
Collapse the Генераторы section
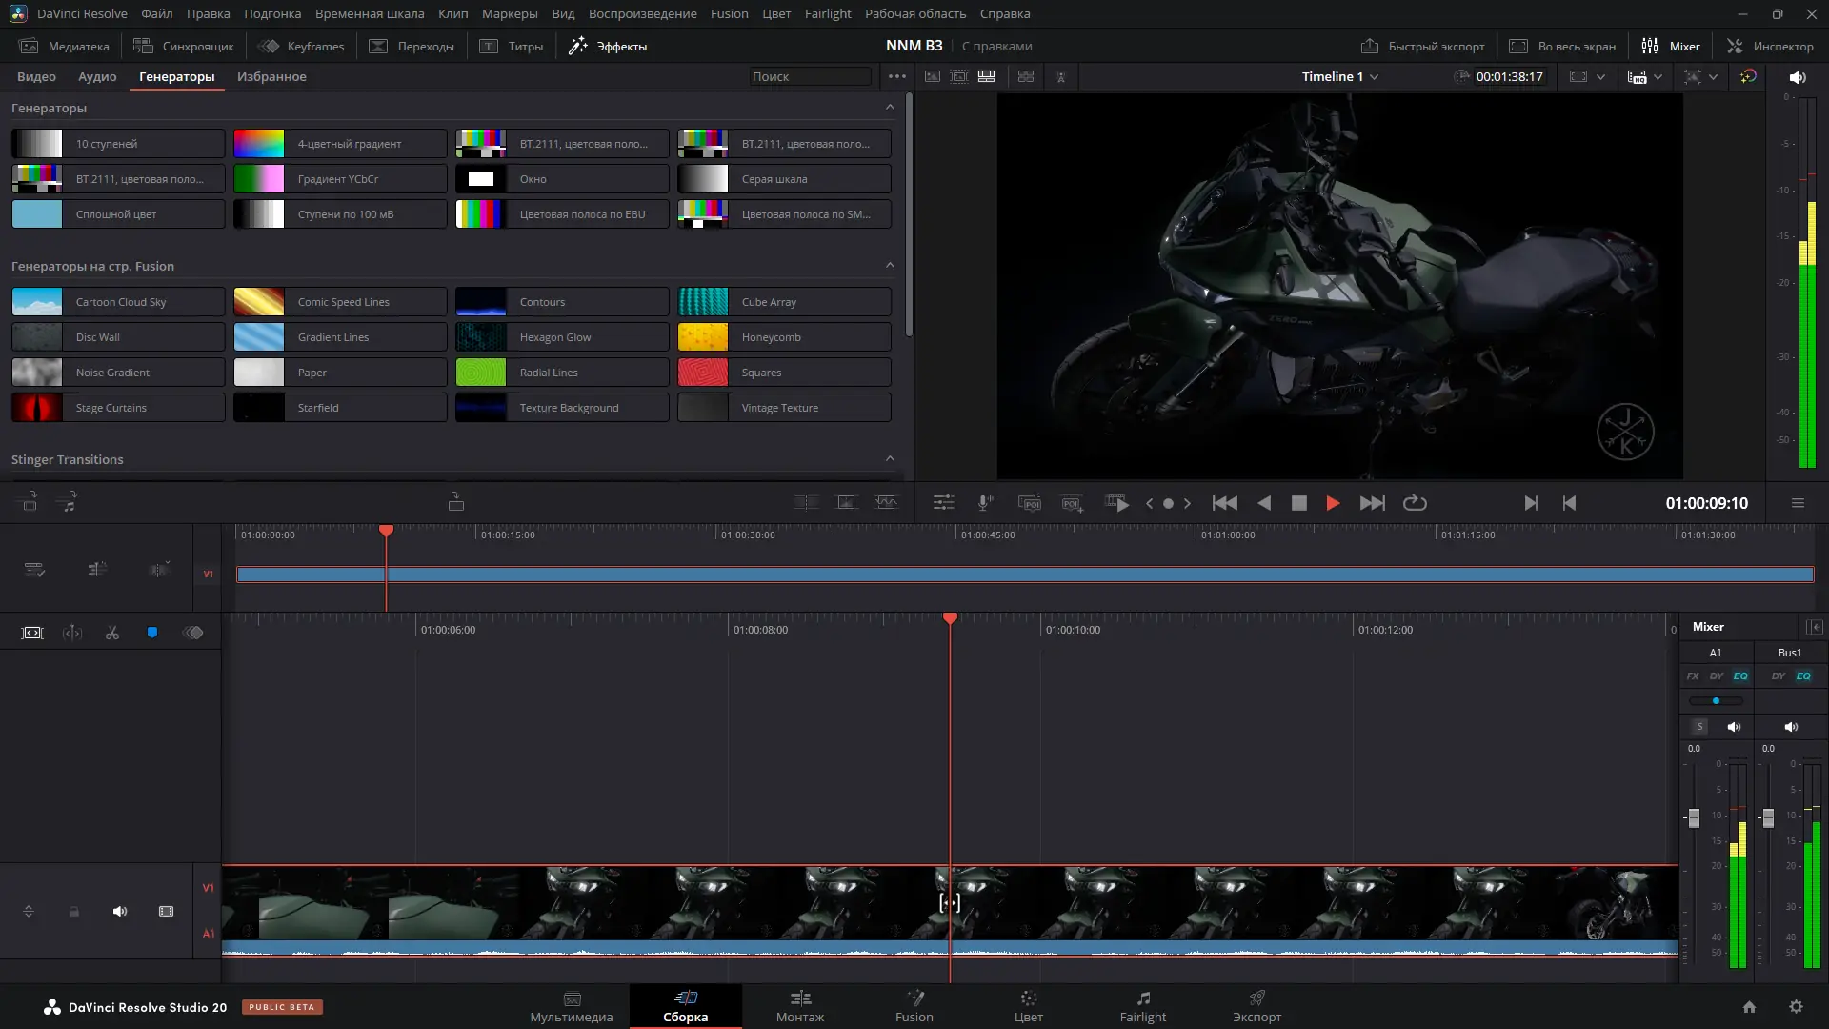(890, 108)
